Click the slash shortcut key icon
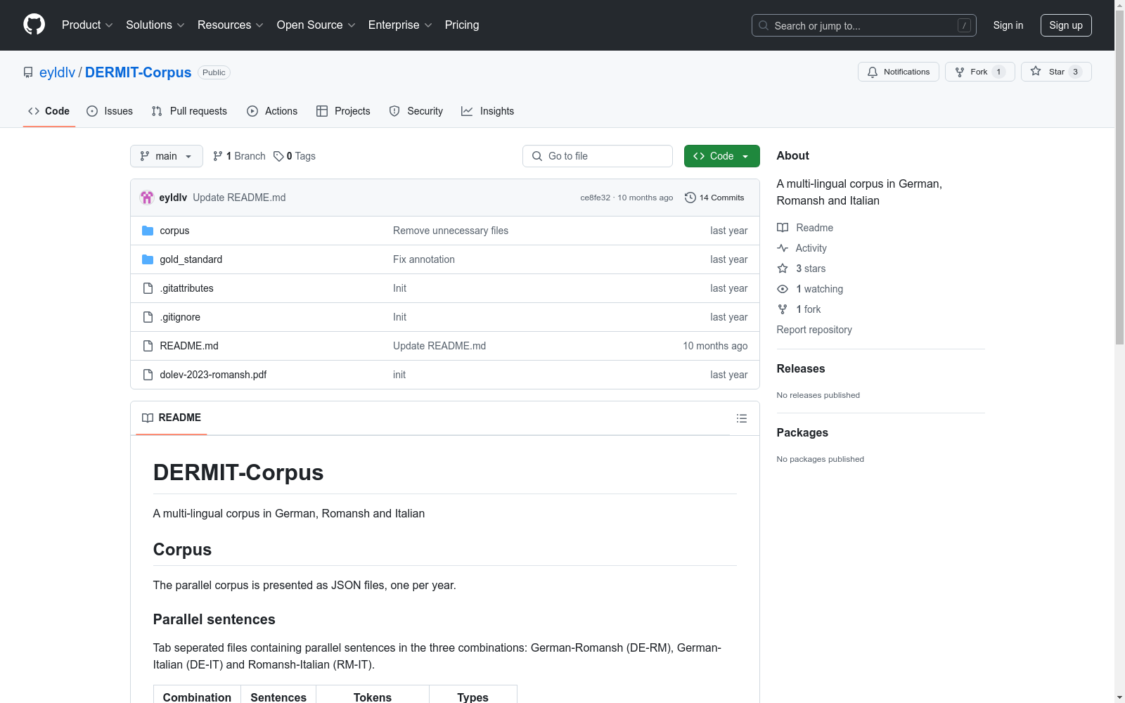Viewport: 1125px width, 703px height. [x=964, y=25]
